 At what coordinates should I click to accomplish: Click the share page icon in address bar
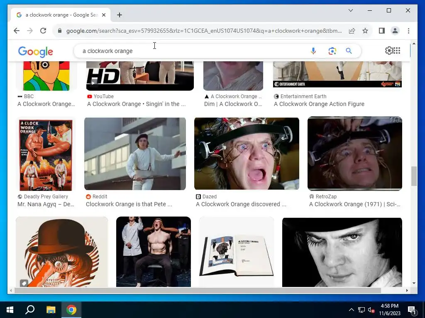click(x=352, y=31)
